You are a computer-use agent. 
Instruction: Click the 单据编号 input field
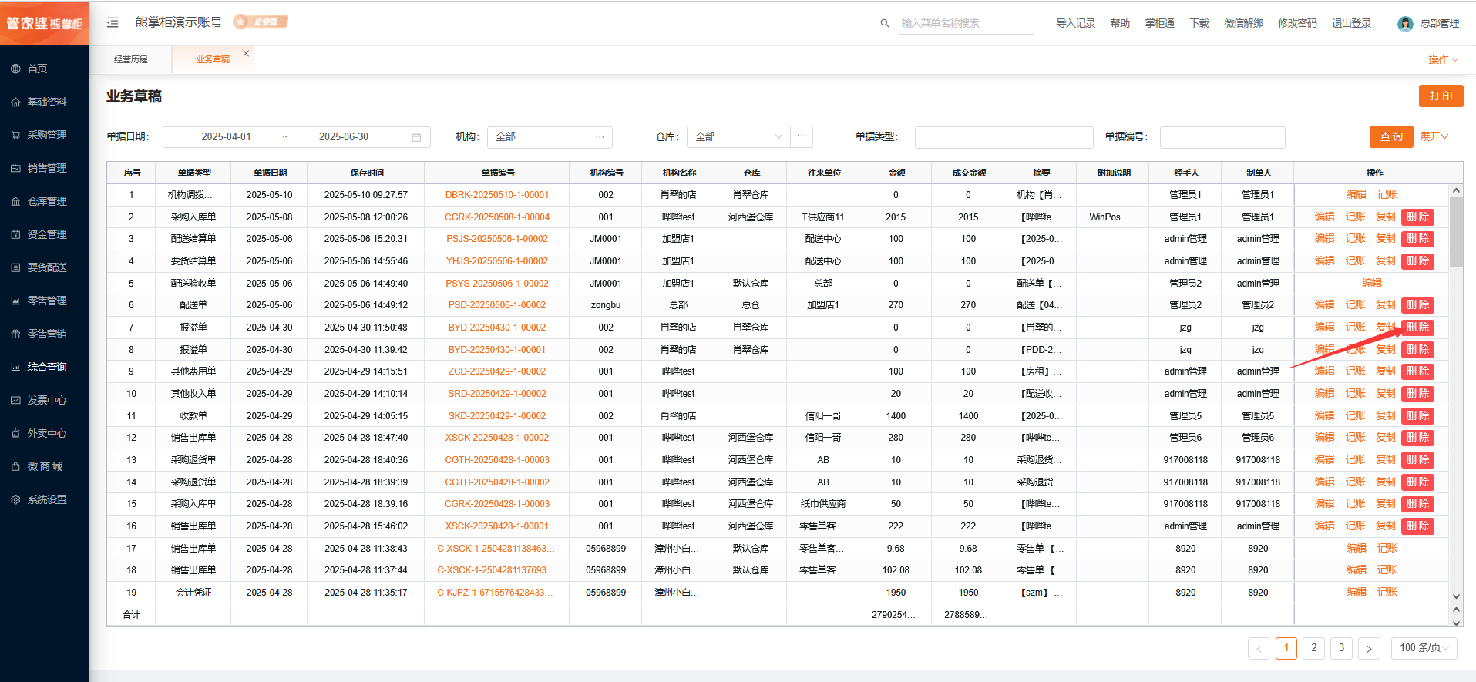click(1222, 137)
